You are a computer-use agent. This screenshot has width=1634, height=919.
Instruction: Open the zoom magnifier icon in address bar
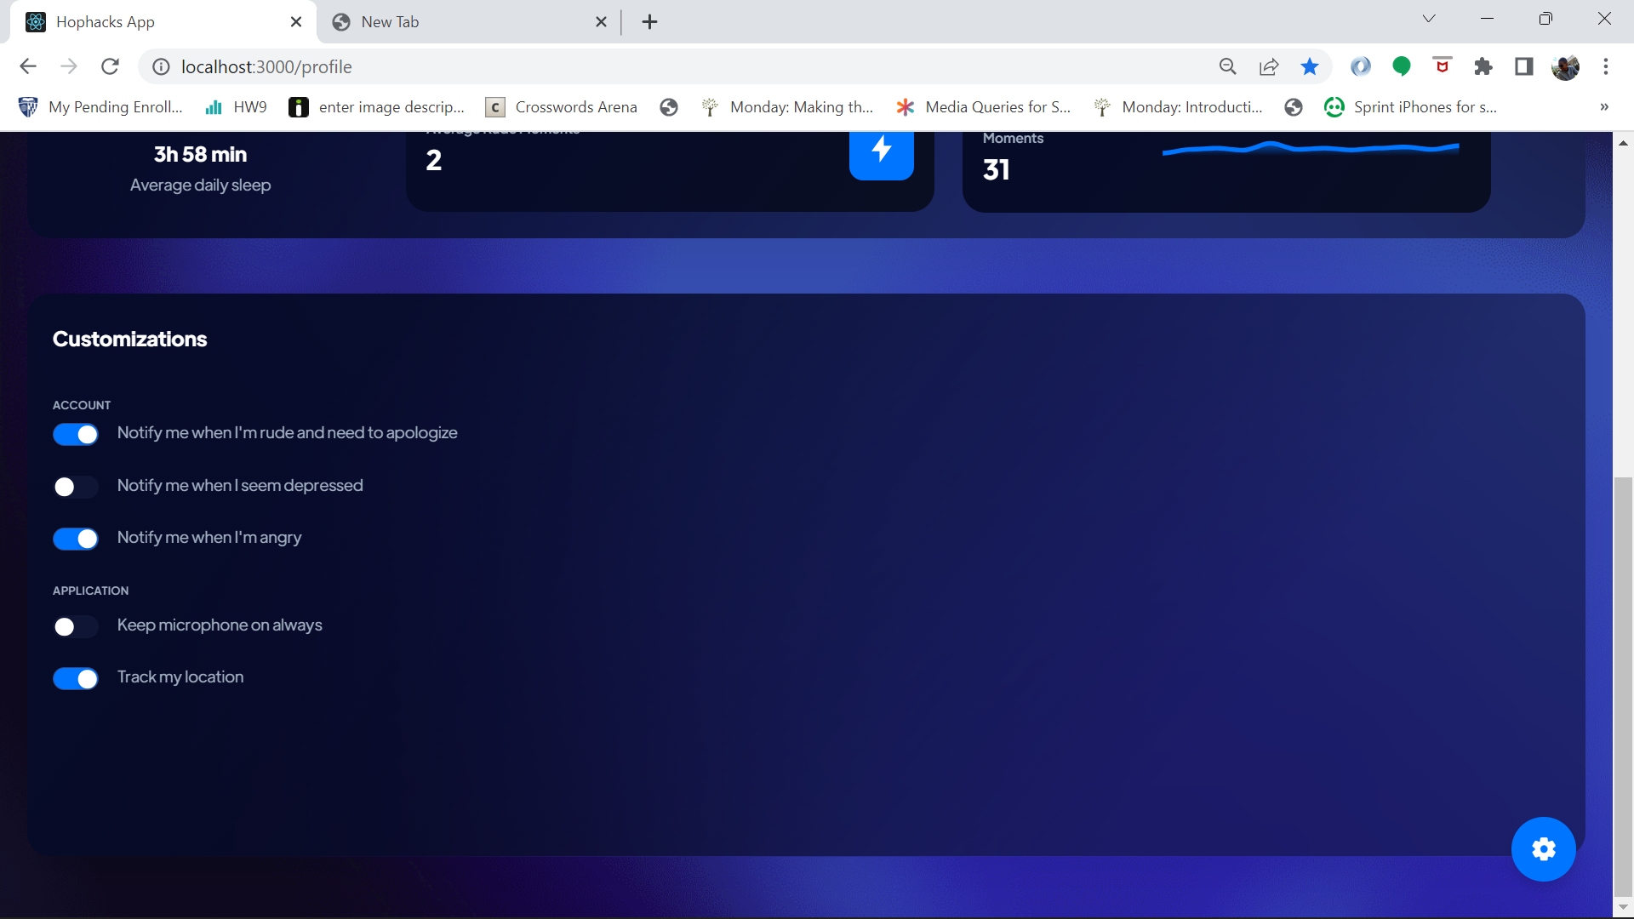click(1227, 66)
